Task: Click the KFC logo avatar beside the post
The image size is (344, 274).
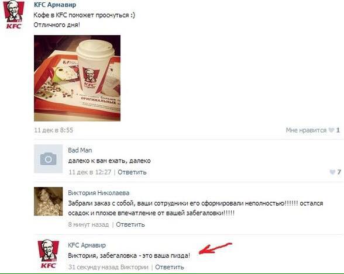Action: pyautogui.click(x=13, y=15)
